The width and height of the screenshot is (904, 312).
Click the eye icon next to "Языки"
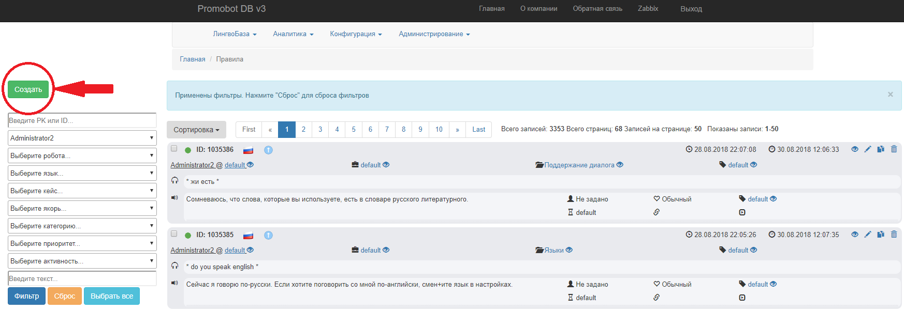coord(569,250)
